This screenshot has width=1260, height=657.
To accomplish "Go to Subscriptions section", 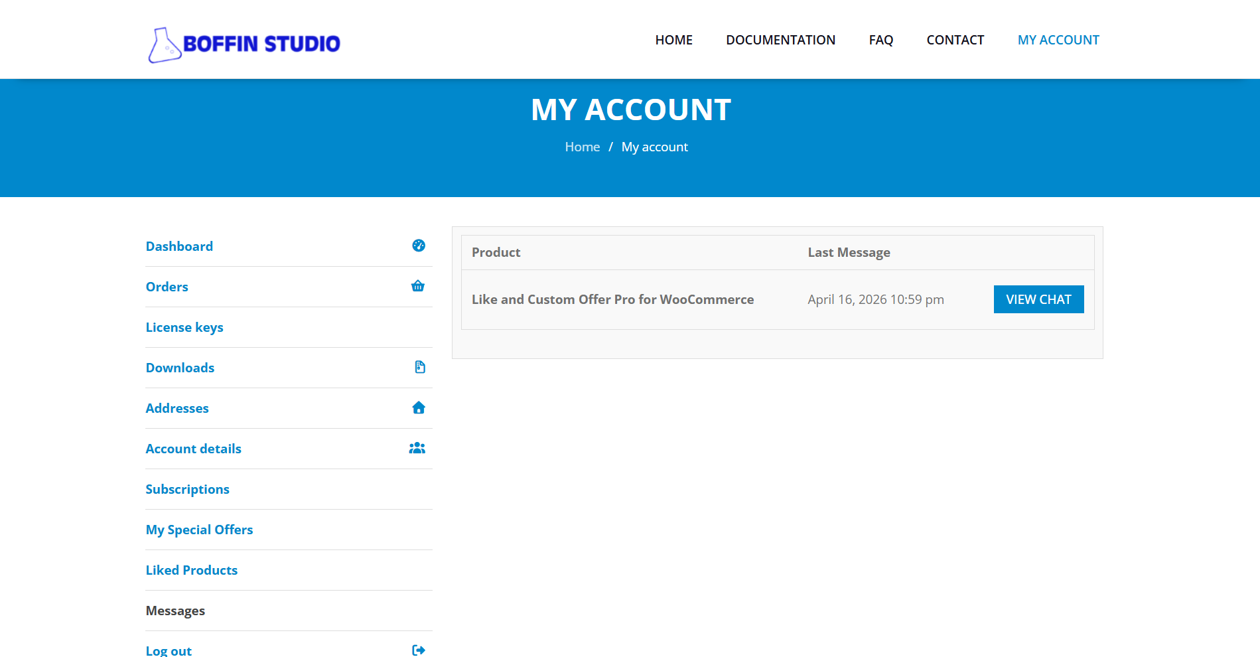I will 187,489.
